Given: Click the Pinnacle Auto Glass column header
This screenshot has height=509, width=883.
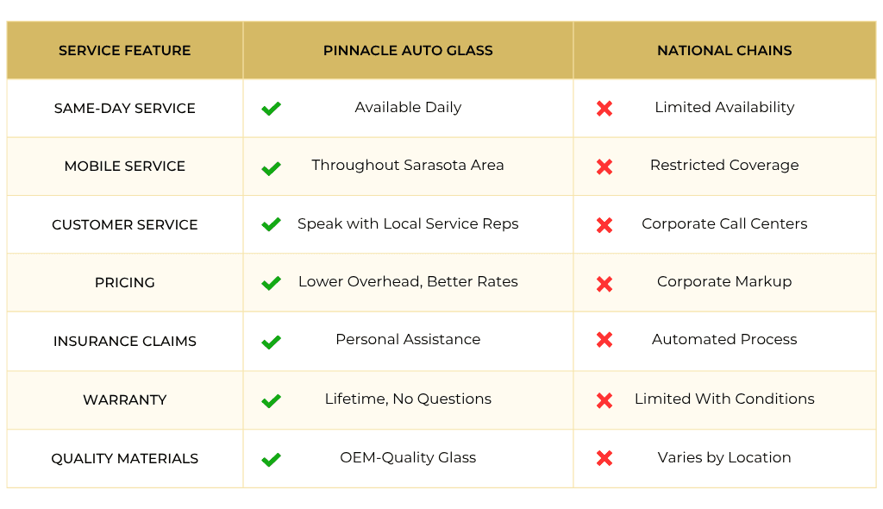Looking at the screenshot, I should (408, 51).
